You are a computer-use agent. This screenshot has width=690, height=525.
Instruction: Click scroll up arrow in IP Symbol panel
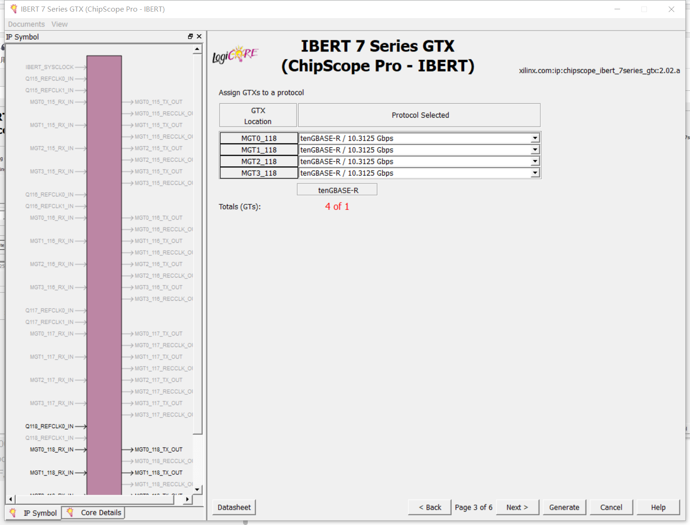[x=198, y=49]
